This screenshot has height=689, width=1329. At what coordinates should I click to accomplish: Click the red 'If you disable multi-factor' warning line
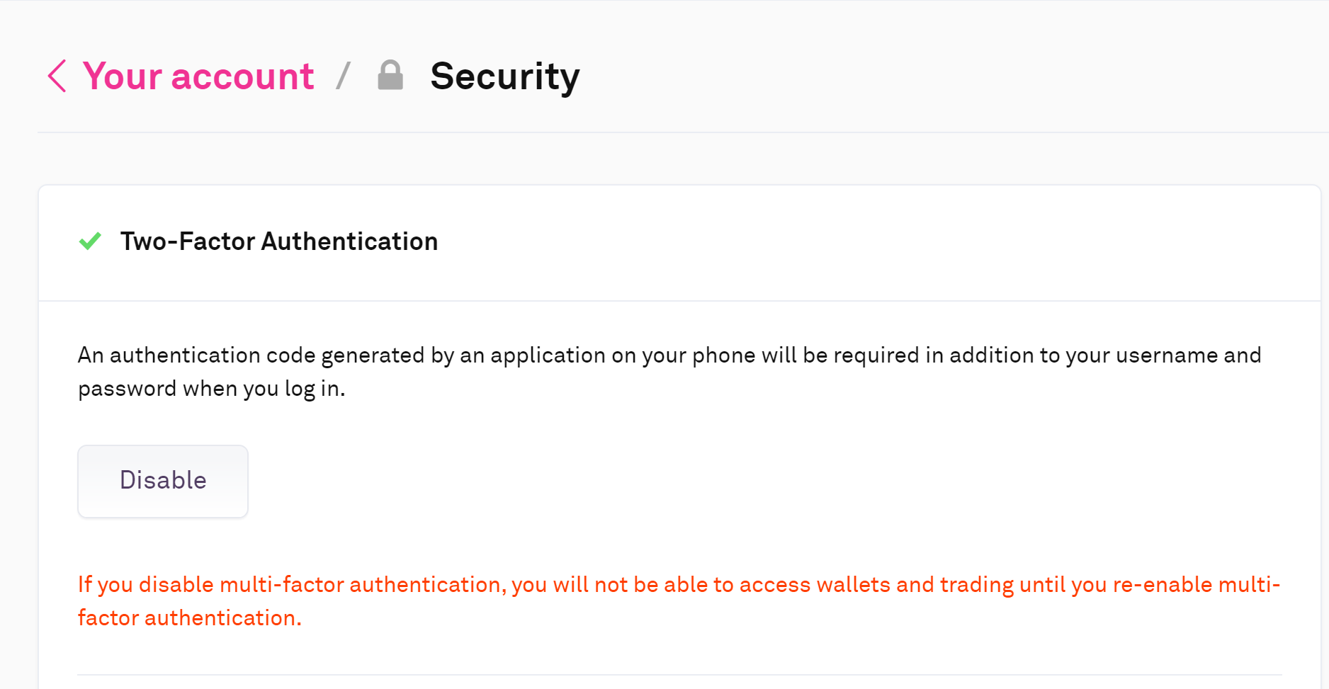tap(678, 585)
